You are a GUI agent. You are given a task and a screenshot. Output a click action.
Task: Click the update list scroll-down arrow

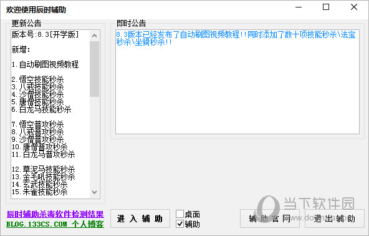click(x=94, y=192)
